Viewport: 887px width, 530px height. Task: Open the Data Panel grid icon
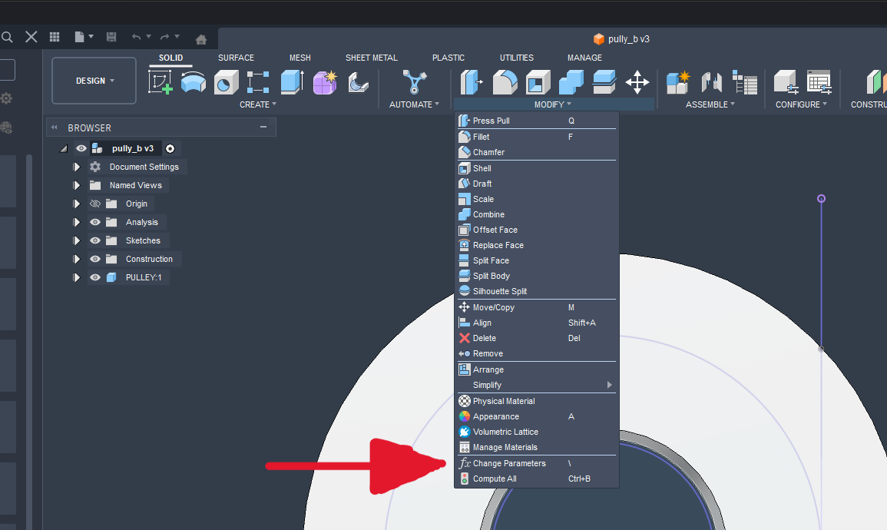click(x=55, y=38)
